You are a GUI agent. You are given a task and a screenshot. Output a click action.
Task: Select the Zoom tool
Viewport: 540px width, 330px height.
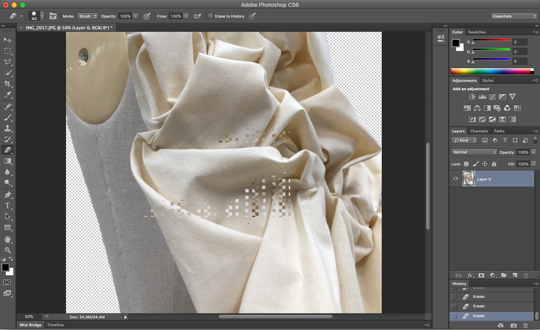click(8, 250)
